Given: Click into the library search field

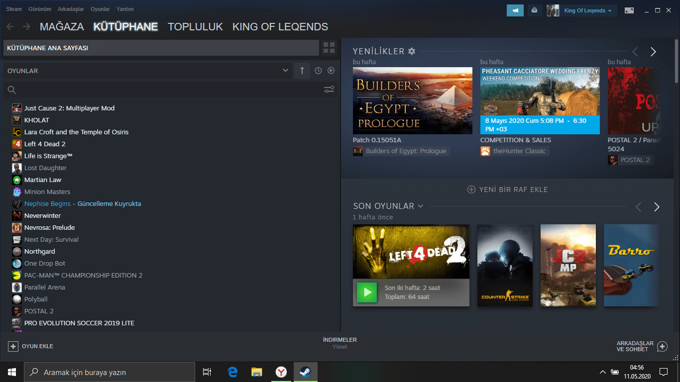Looking at the screenshot, I should pos(169,90).
